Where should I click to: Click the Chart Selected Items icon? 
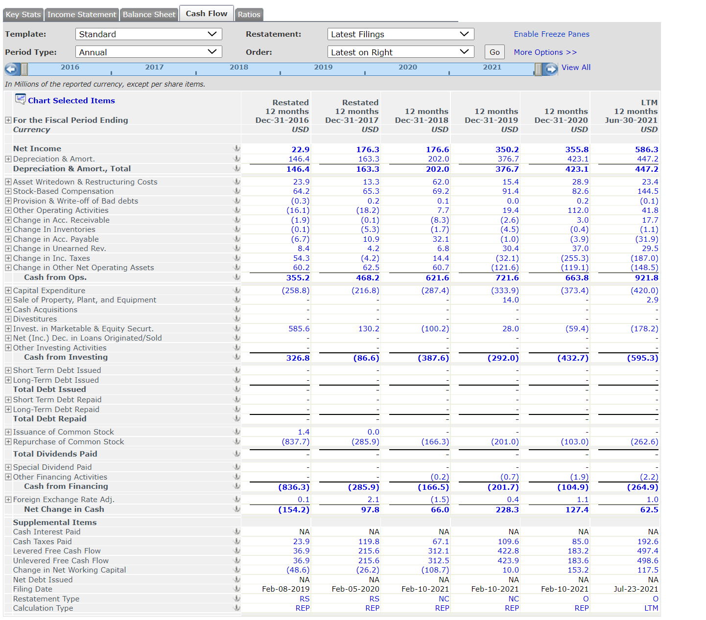[21, 99]
